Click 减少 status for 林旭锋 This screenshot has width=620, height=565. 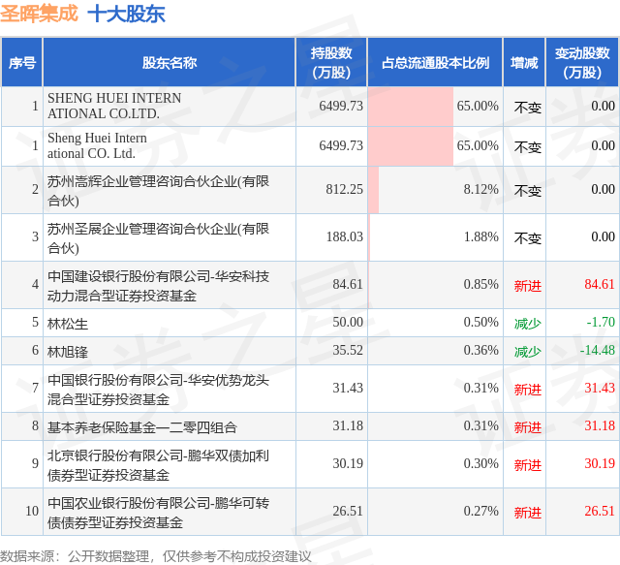click(x=527, y=352)
